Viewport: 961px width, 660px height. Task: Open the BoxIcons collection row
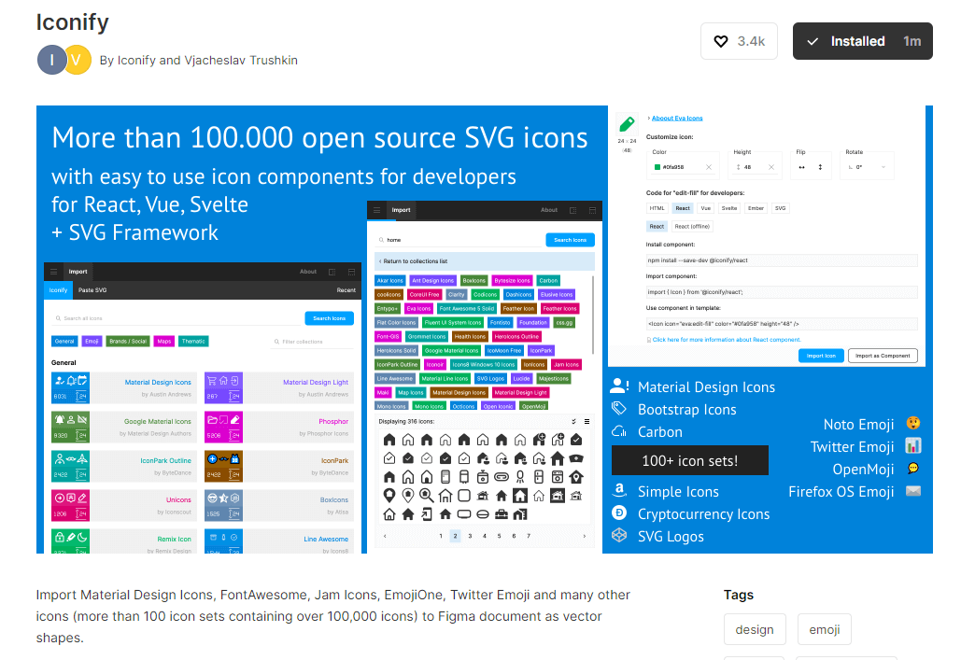pyautogui.click(x=279, y=506)
